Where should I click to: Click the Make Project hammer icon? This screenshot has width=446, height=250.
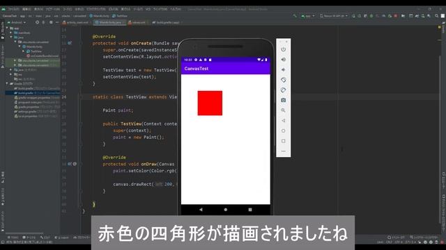[x=295, y=16]
